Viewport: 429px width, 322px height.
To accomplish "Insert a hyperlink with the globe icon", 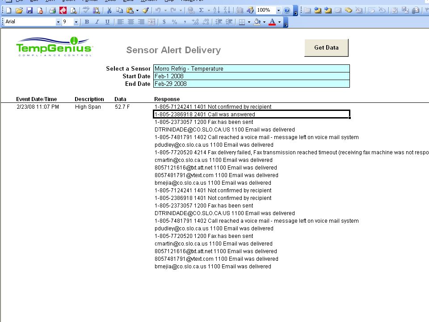I will [x=191, y=11].
